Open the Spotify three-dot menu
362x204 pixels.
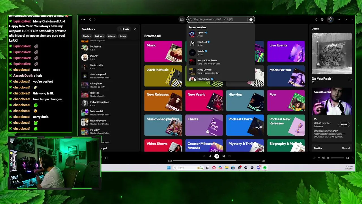(83, 20)
